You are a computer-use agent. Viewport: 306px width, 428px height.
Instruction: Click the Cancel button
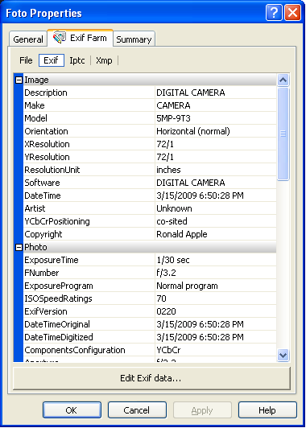pyautogui.click(x=136, y=410)
